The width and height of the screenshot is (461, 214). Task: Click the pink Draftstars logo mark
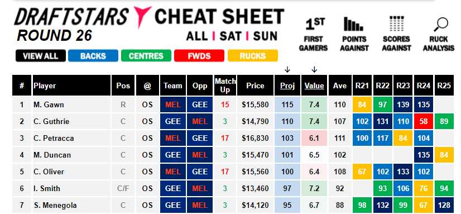click(x=142, y=16)
